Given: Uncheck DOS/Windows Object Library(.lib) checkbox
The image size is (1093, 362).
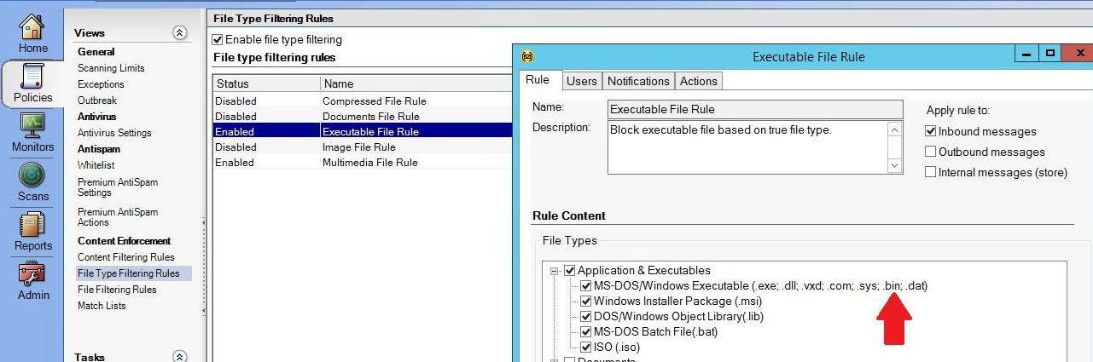Looking at the screenshot, I should tap(585, 317).
